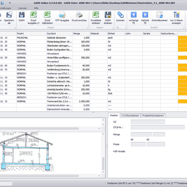Viewport: 187px width, 187px height.
Task: Click the STLB-Nr. input field
Action: 158,127
